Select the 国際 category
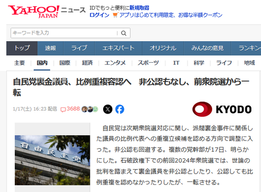Image resolution: width=261 pixels, height=192 pixels. pos(64,63)
